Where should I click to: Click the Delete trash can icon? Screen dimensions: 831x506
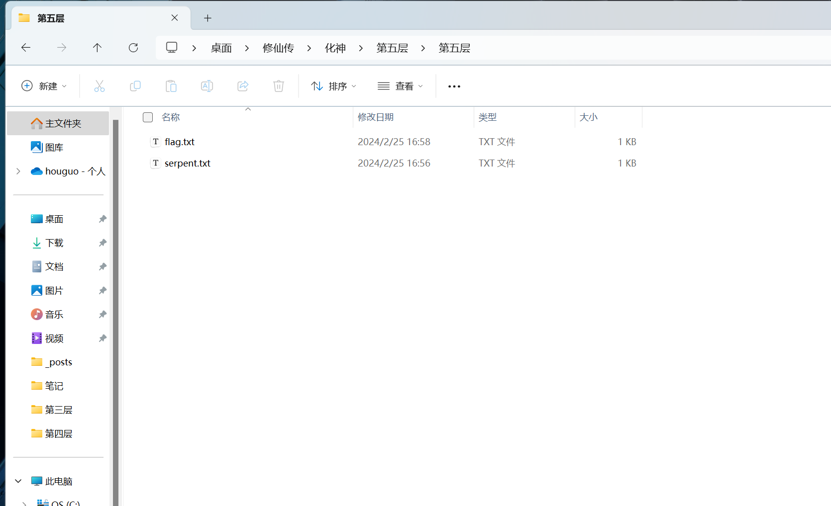coord(279,86)
